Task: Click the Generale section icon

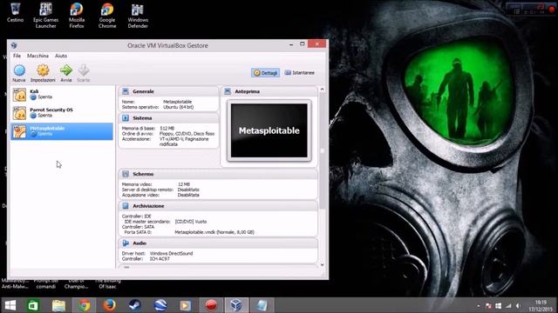Action: tap(126, 91)
